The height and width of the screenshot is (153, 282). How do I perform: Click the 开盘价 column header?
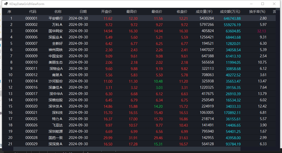point(107,12)
